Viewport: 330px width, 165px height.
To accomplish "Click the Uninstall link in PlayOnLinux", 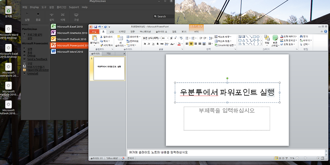I will (33, 73).
